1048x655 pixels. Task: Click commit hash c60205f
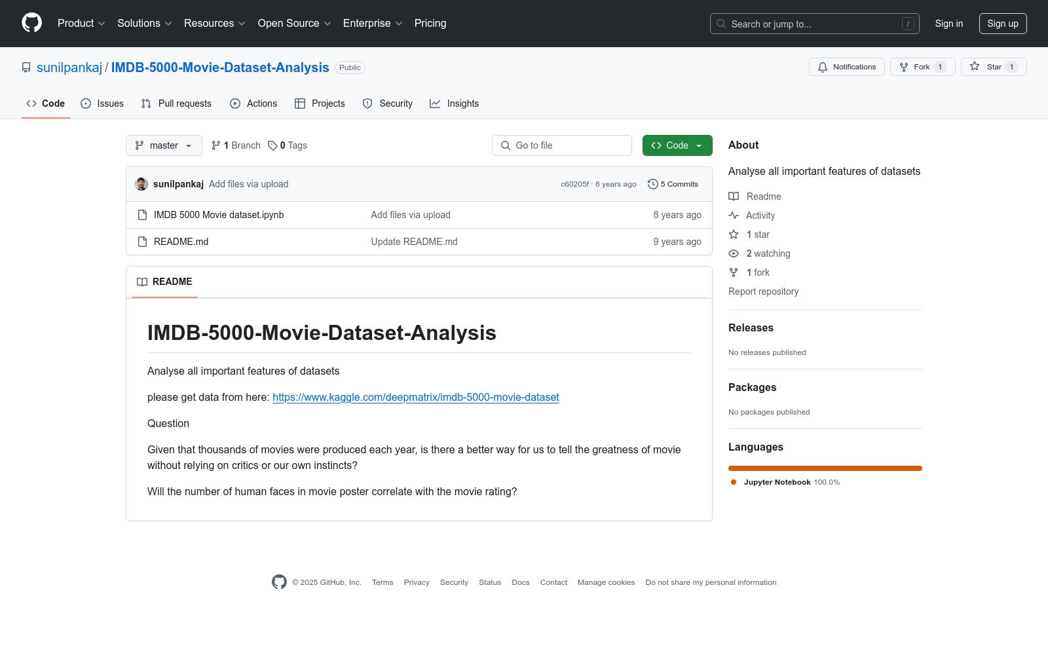pos(575,184)
